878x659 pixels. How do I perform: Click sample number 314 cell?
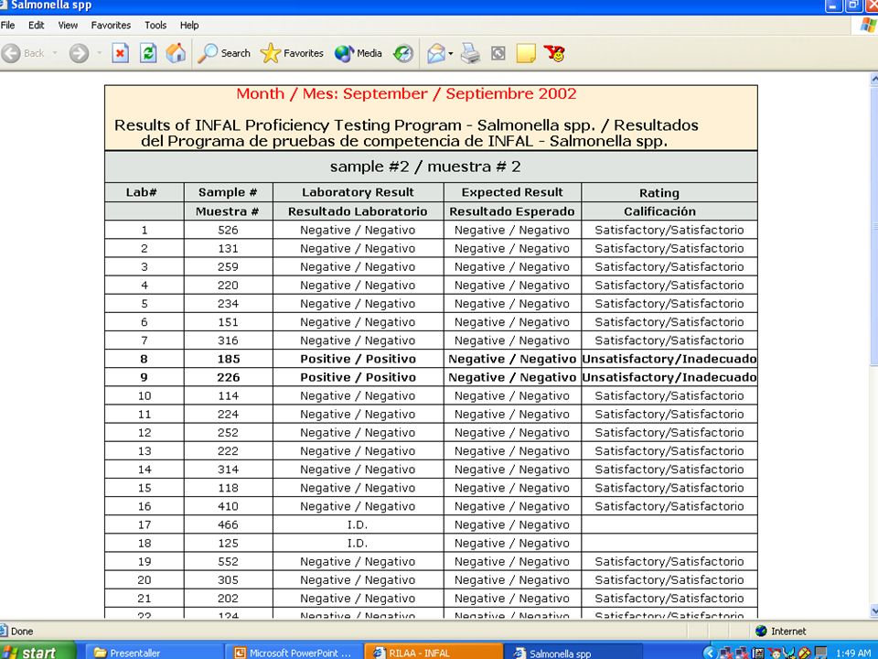[228, 469]
